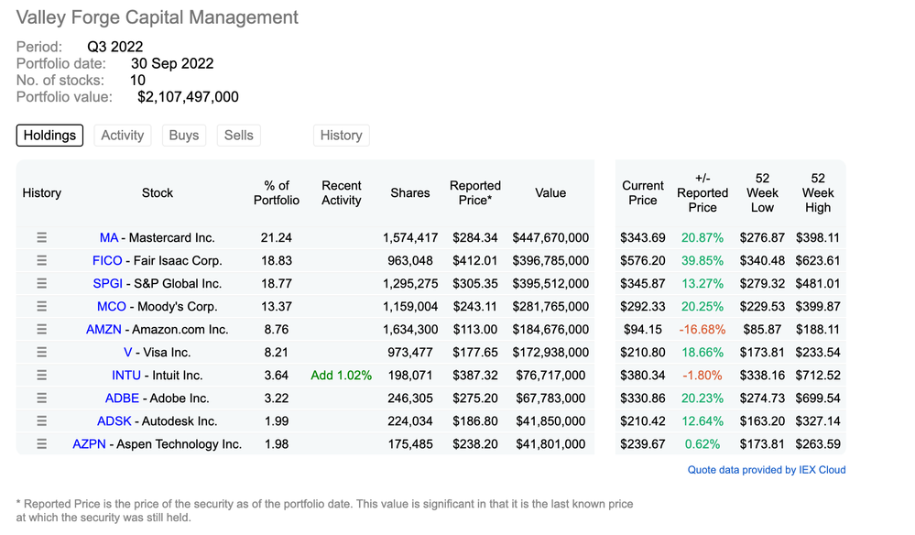Open Amazon.com row history icon
The image size is (915, 535).
click(41, 329)
